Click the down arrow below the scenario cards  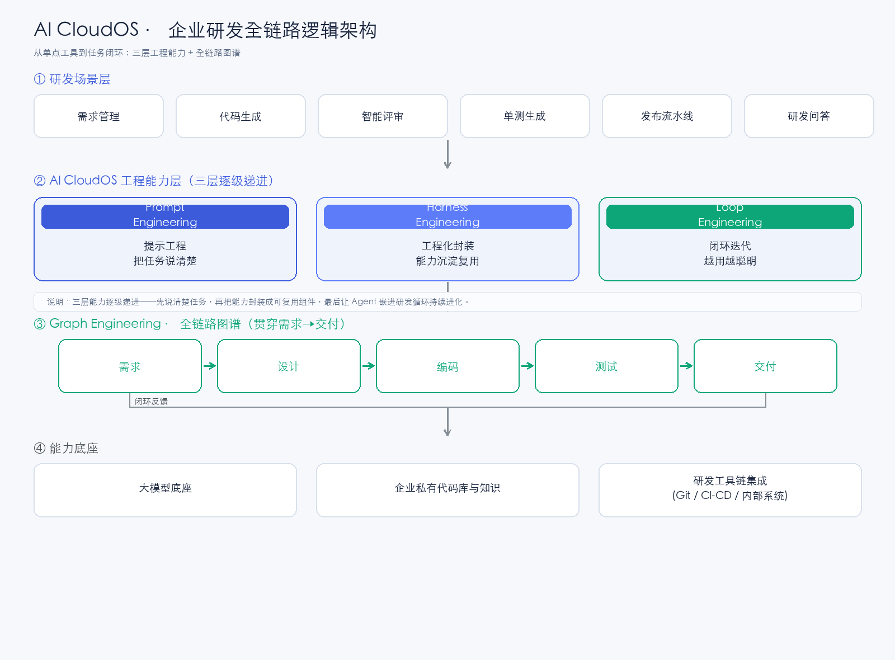click(447, 154)
